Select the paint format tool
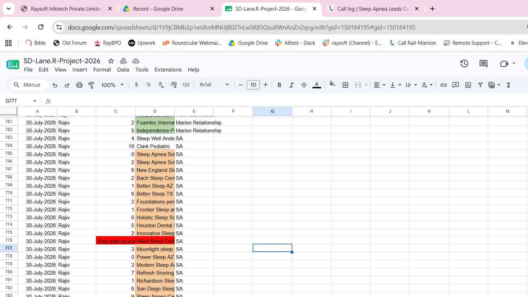528x297 pixels. pos(91,85)
